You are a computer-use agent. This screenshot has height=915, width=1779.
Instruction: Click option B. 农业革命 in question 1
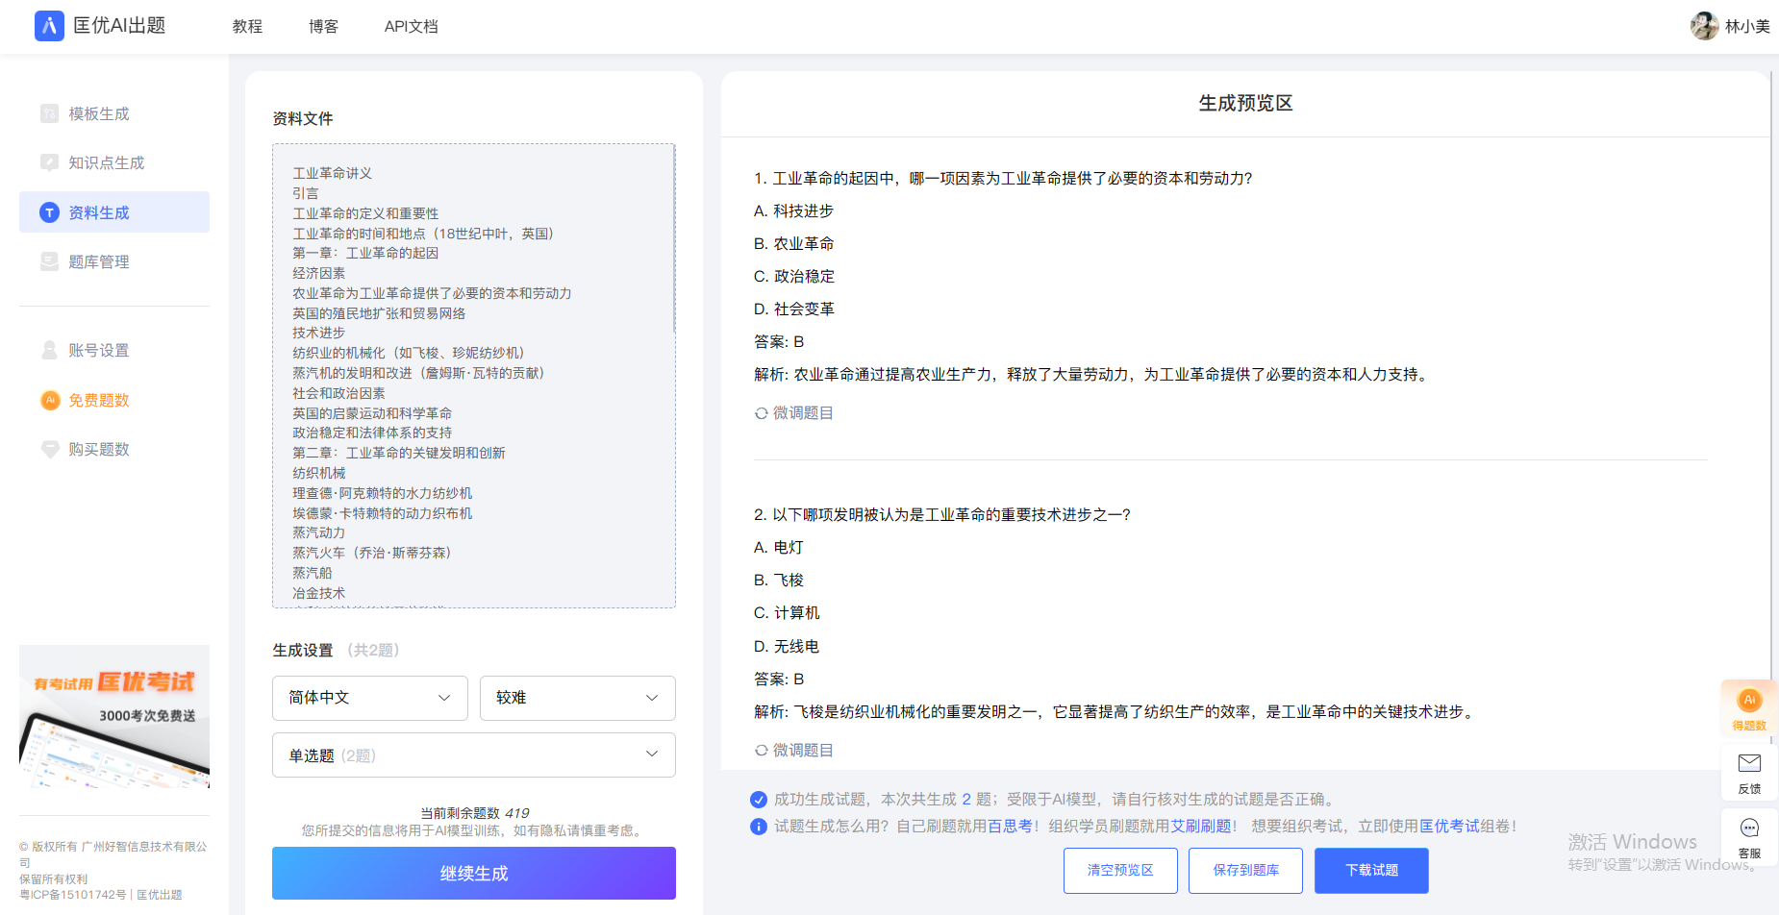(x=793, y=244)
